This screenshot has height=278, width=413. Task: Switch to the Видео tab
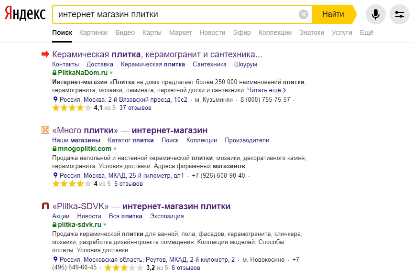pyautogui.click(x=125, y=32)
